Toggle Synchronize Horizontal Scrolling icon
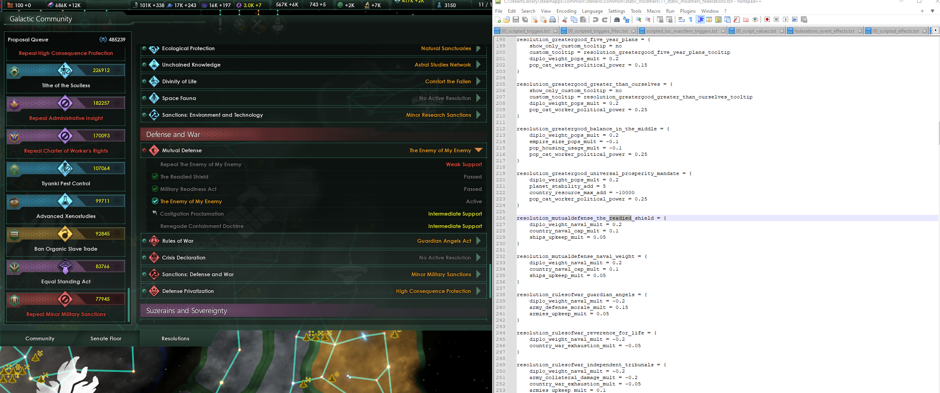Image resolution: width=940 pixels, height=393 pixels. pos(669,20)
